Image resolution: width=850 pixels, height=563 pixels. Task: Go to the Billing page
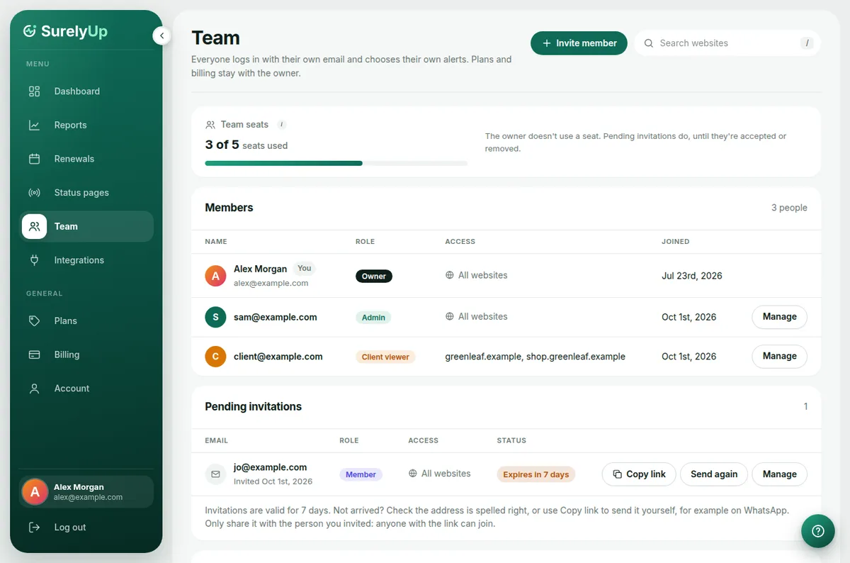[87, 355]
